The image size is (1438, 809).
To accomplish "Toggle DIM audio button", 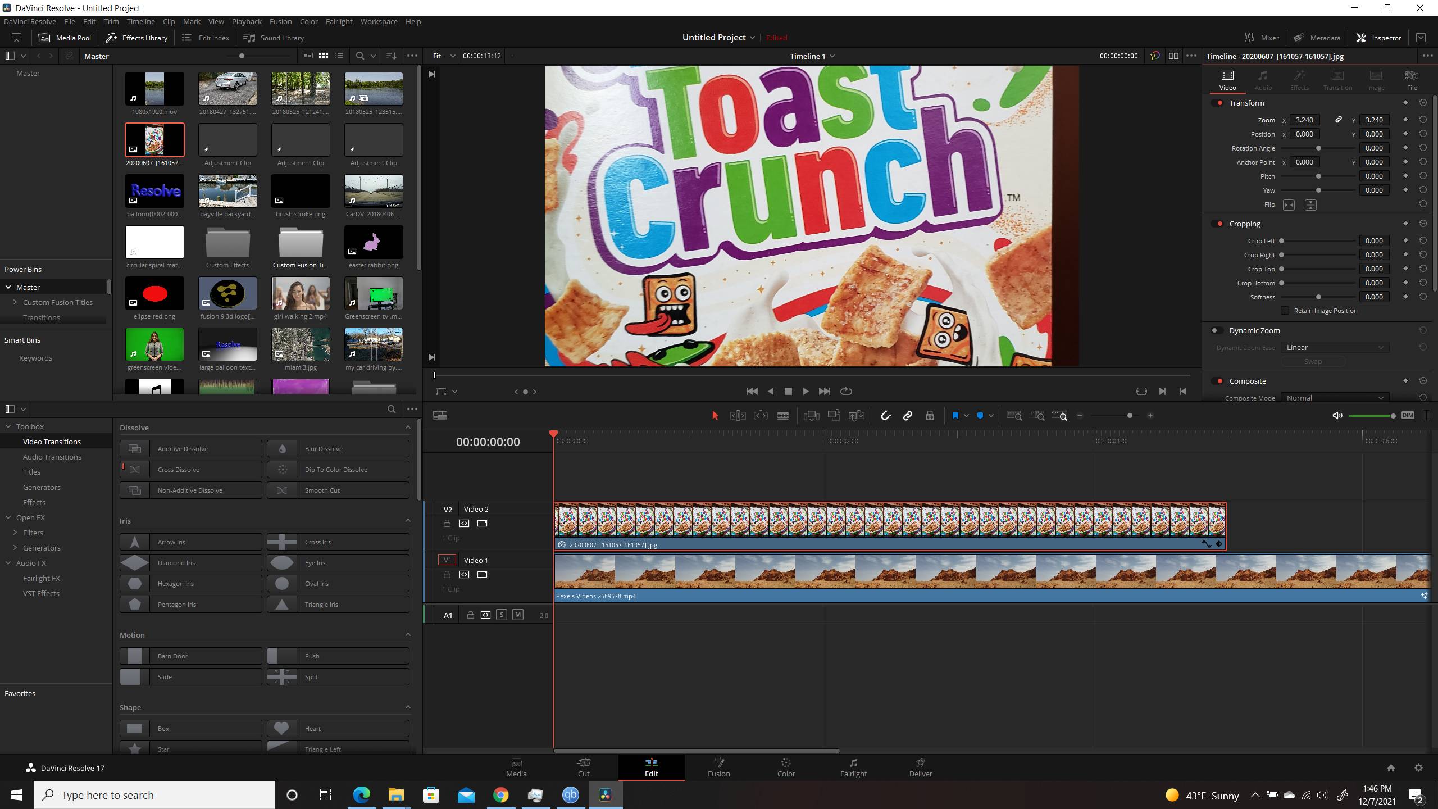I will click(x=1408, y=416).
